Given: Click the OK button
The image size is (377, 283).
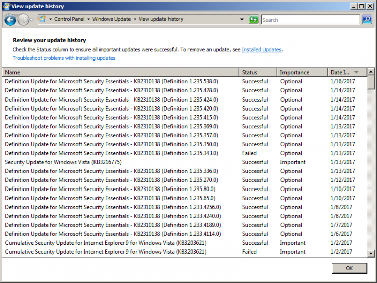Looking at the screenshot, I should tap(349, 268).
